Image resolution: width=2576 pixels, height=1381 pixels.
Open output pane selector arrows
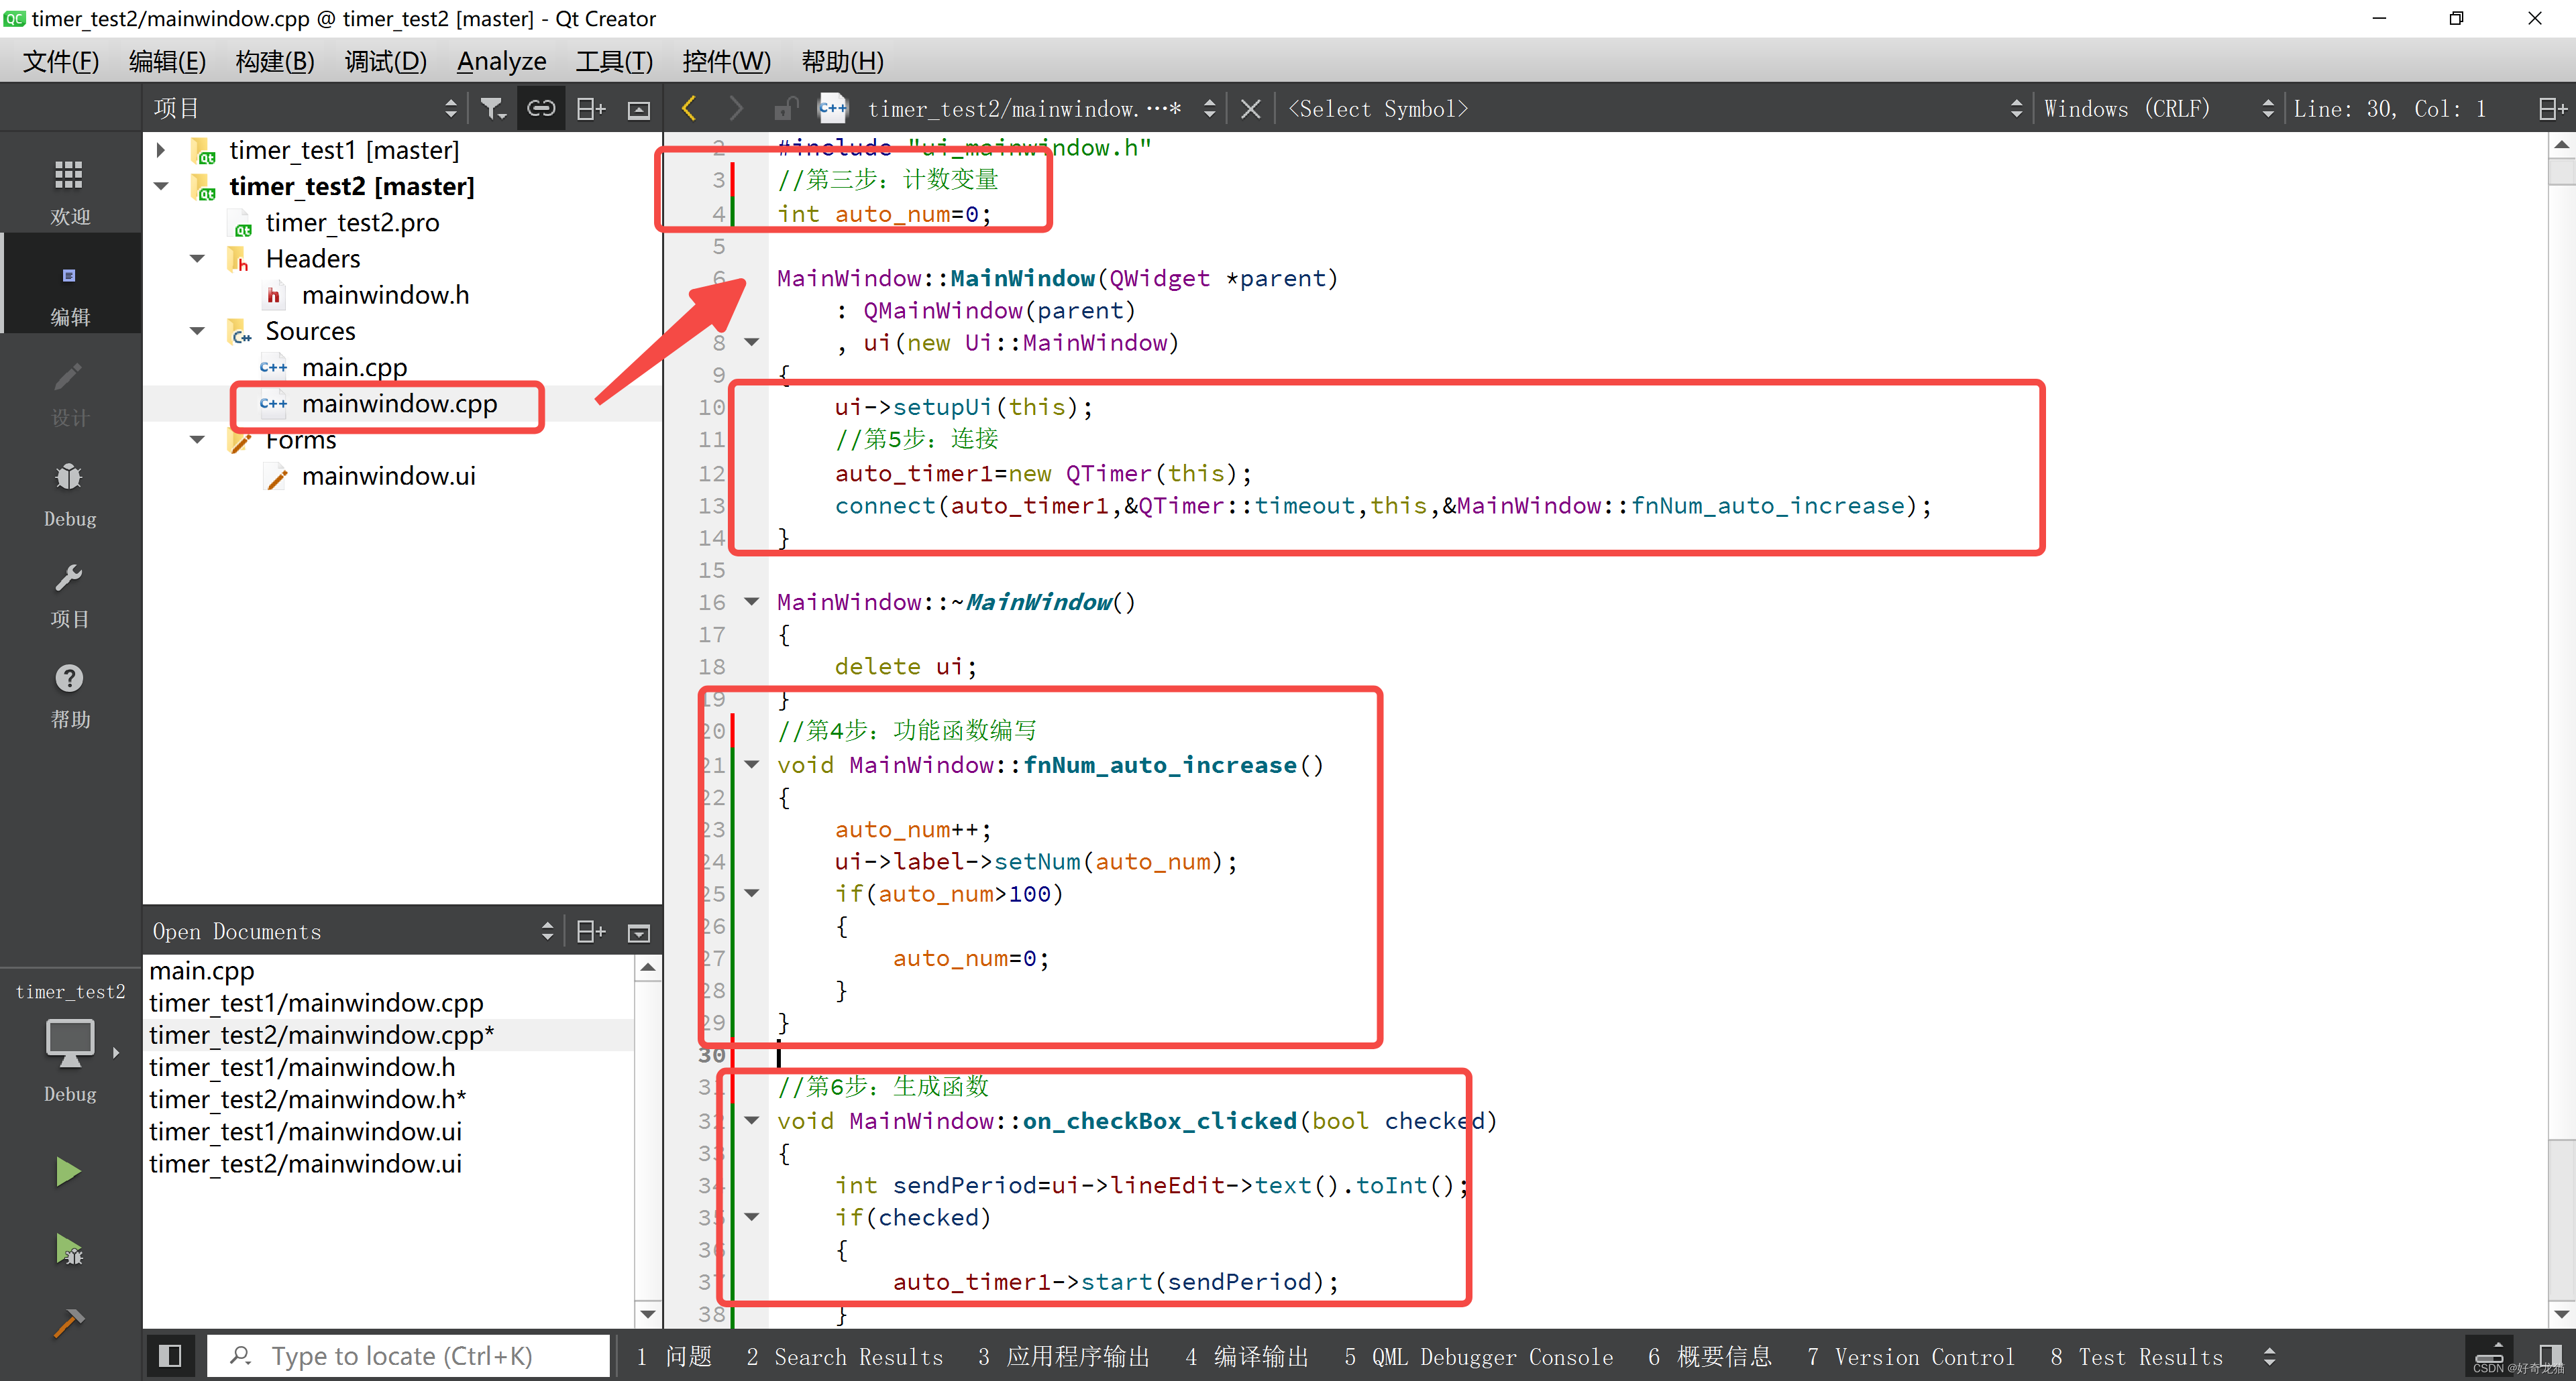(x=2269, y=1356)
